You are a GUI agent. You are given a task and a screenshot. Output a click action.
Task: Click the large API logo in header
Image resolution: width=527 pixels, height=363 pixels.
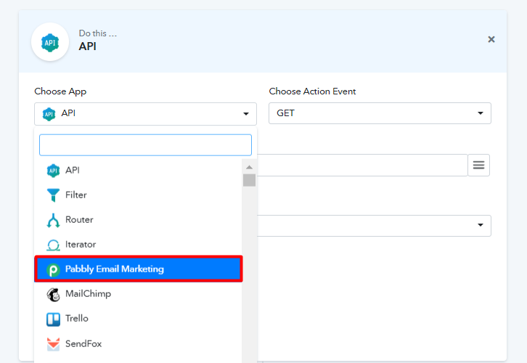(x=50, y=42)
